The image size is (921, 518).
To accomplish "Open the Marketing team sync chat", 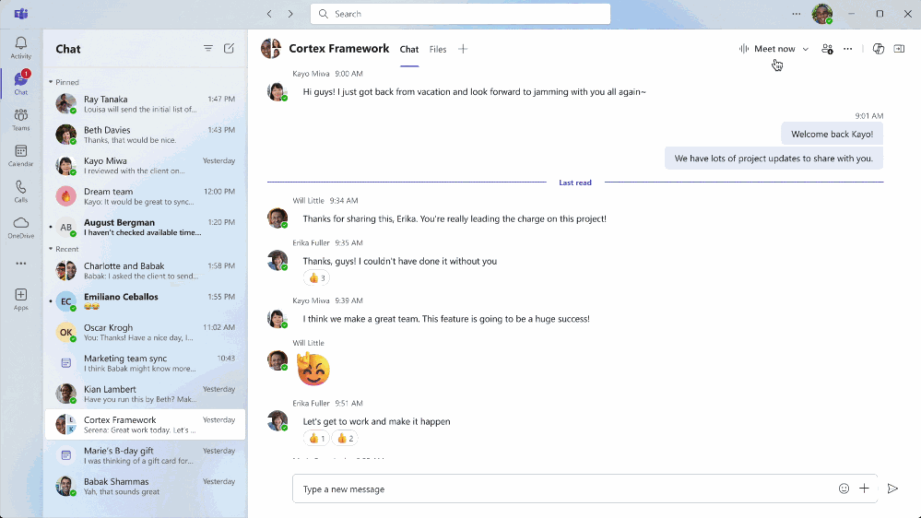I will (145, 363).
